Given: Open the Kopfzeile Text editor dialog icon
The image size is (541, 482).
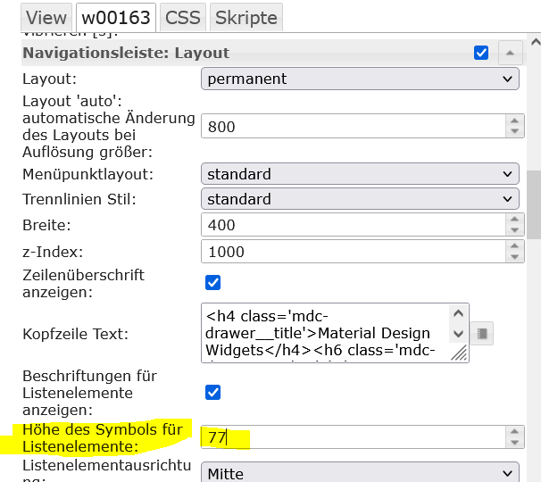Looking at the screenshot, I should [x=482, y=333].
